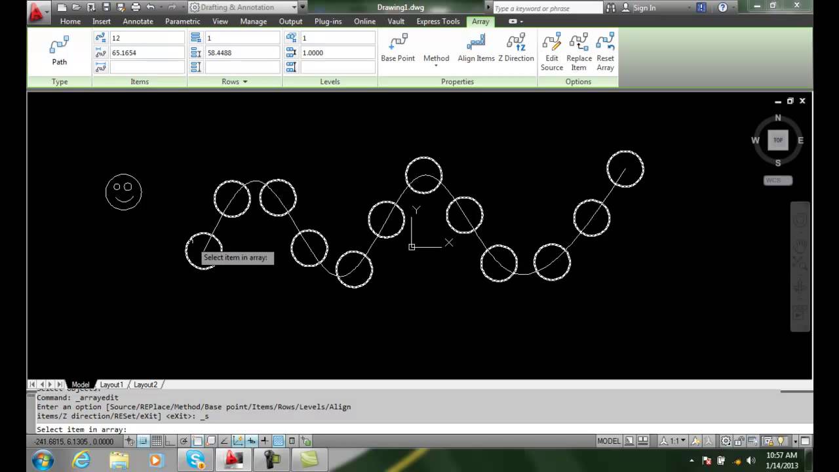Click the keyword search box
The height and width of the screenshot is (472, 839).
pos(547,8)
